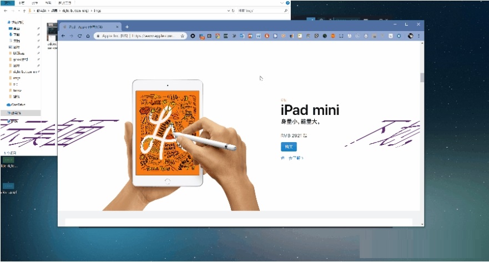The image size is (489, 262).
Task: Click the blue buy button under iPad mini
Action: point(289,147)
